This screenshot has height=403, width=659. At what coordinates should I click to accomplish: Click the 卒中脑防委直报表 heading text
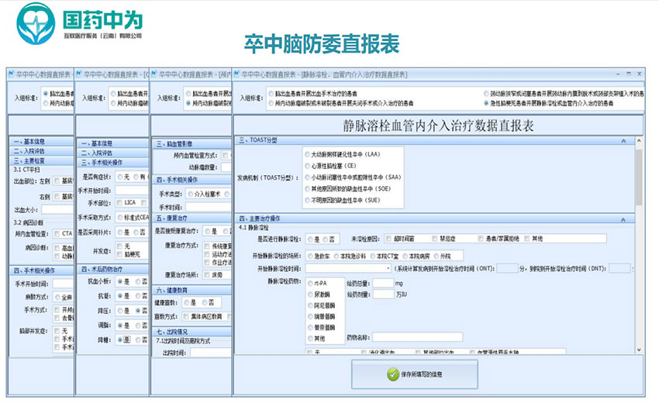[322, 43]
